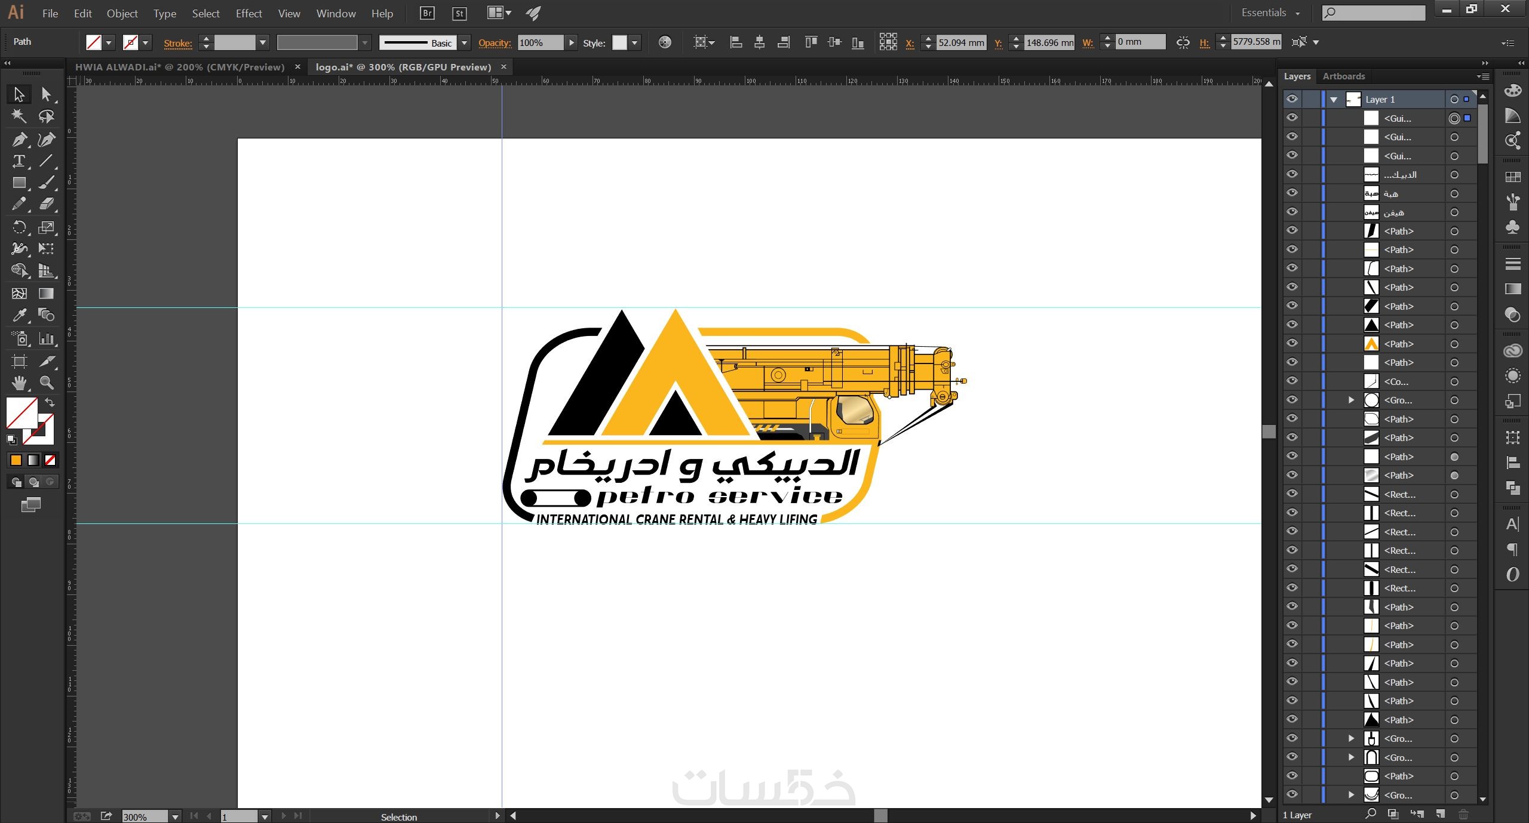Select the Zoom tool
The width and height of the screenshot is (1529, 823).
tap(46, 383)
